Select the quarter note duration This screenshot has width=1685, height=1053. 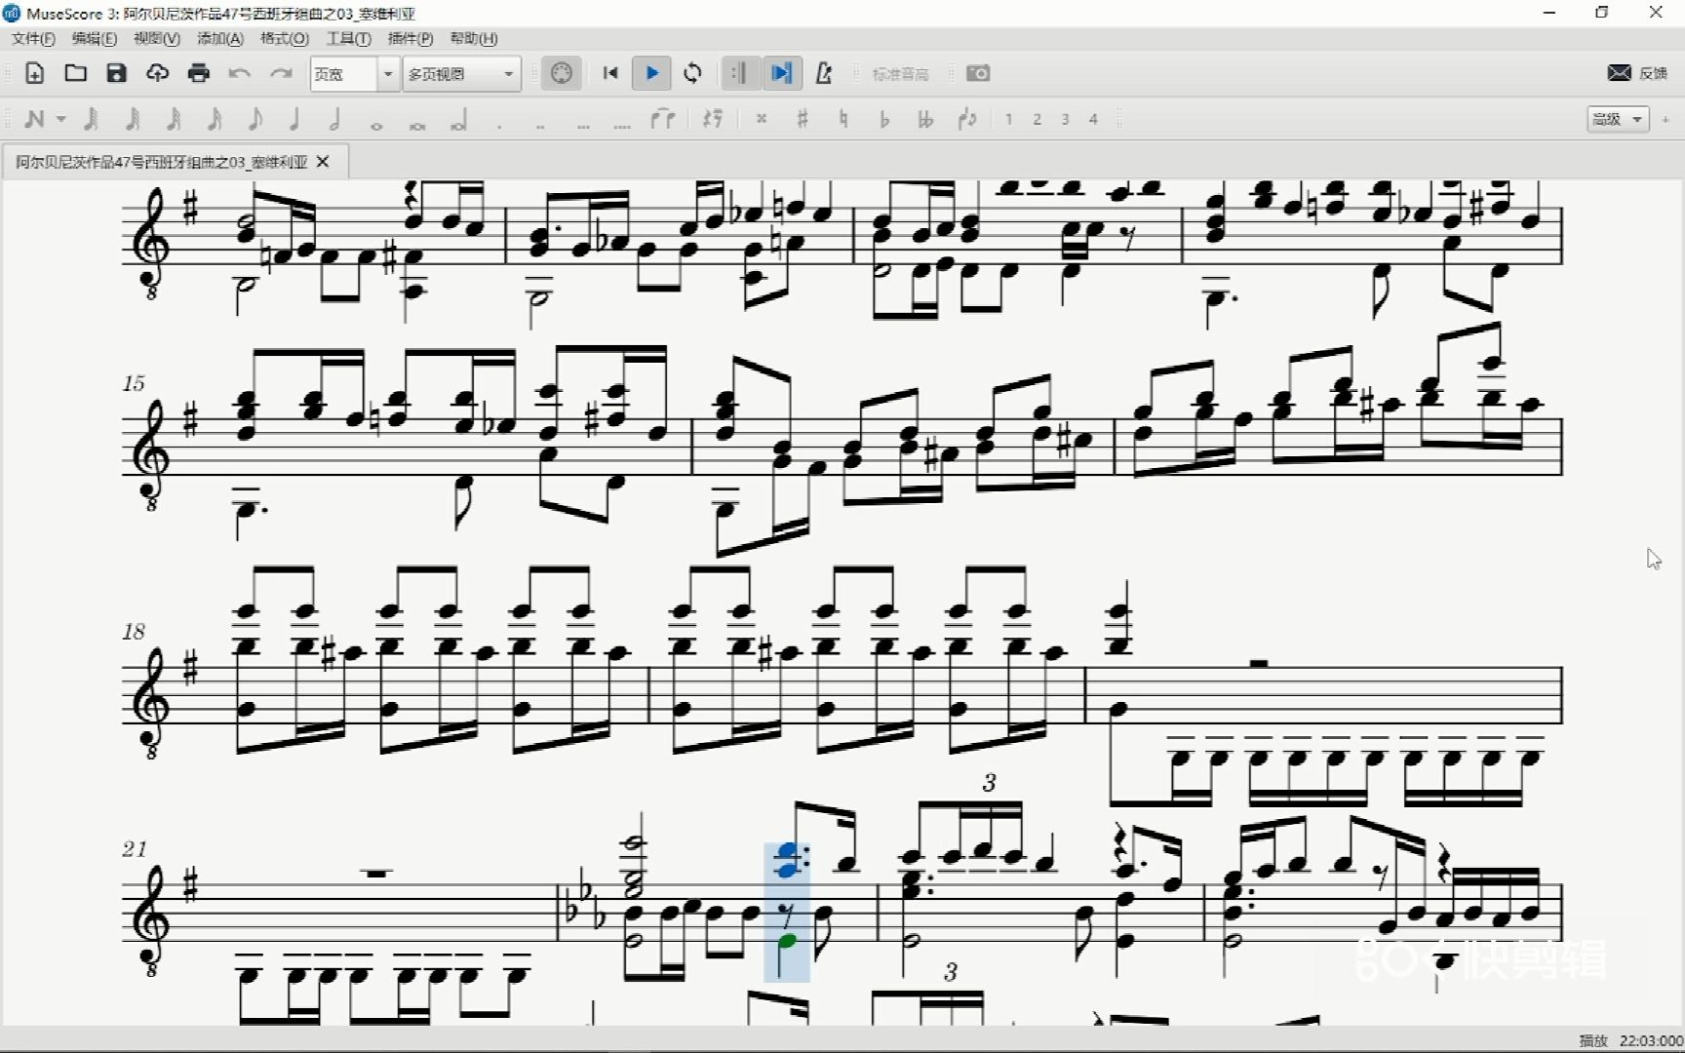(294, 119)
